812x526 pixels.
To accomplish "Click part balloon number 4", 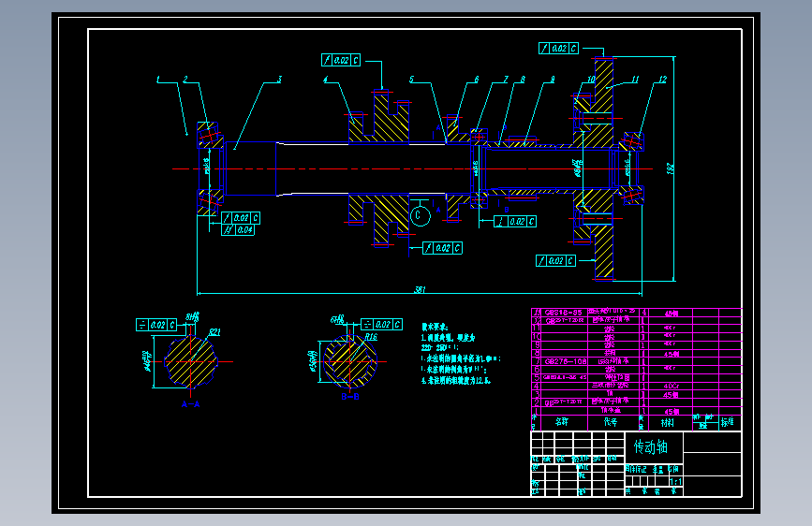I will pyautogui.click(x=325, y=80).
